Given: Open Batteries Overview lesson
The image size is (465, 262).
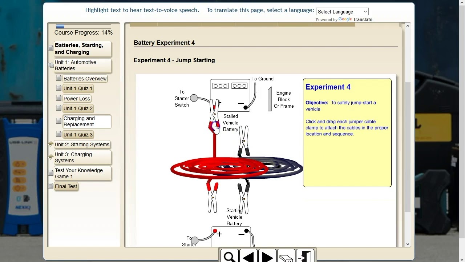Looking at the screenshot, I should click(x=85, y=78).
